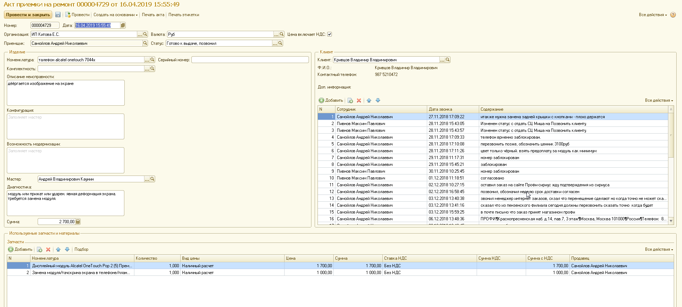682x307 pixels.
Task: Delete row with red X in calls table
Action: point(359,101)
